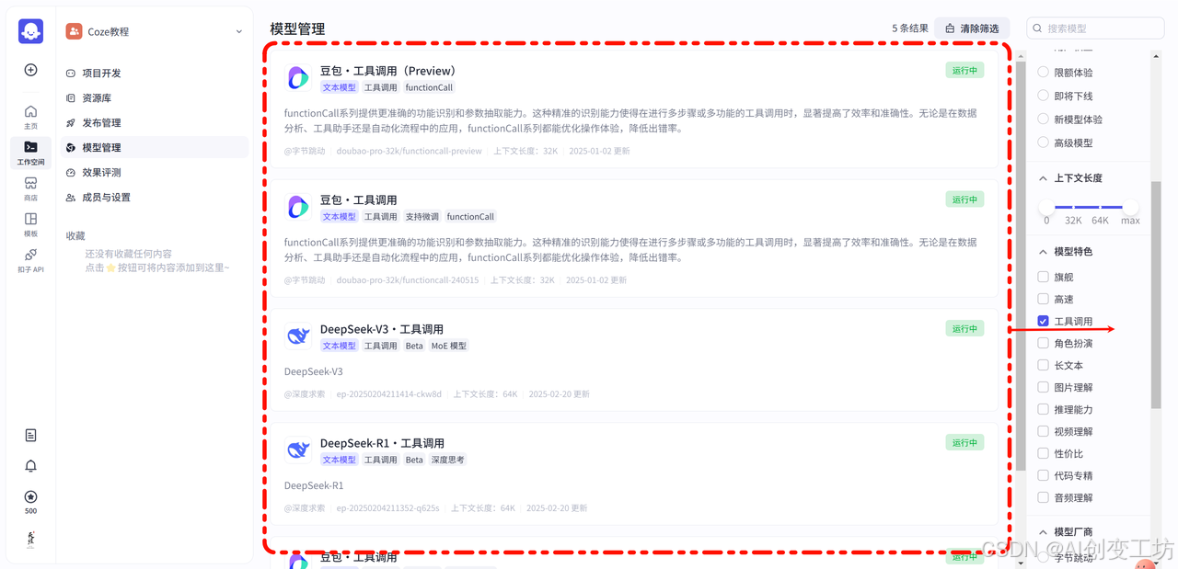Collapse 上下文长度 filter section
This screenshot has width=1178, height=569.
point(1043,178)
